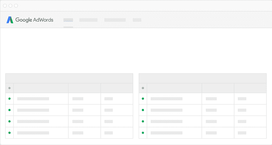Click green status dot in right table's third row
272x145 pixels.
pos(143,121)
